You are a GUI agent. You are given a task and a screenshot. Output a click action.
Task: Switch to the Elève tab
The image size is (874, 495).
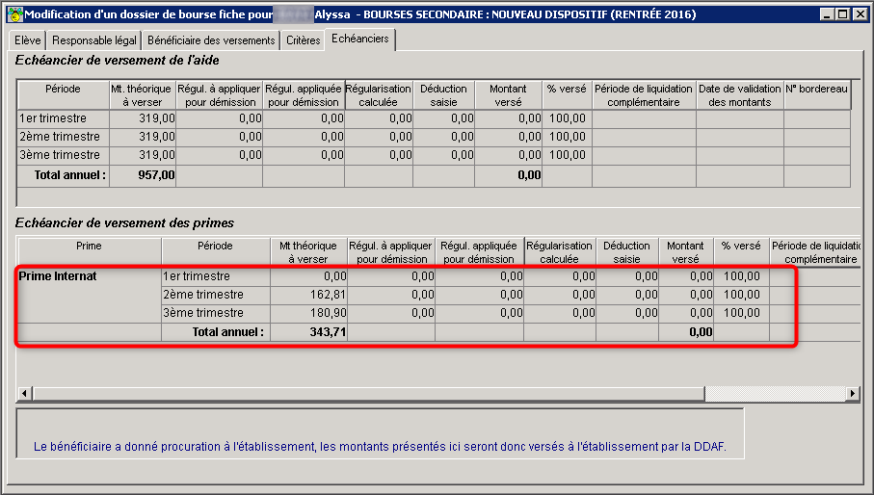(x=27, y=40)
